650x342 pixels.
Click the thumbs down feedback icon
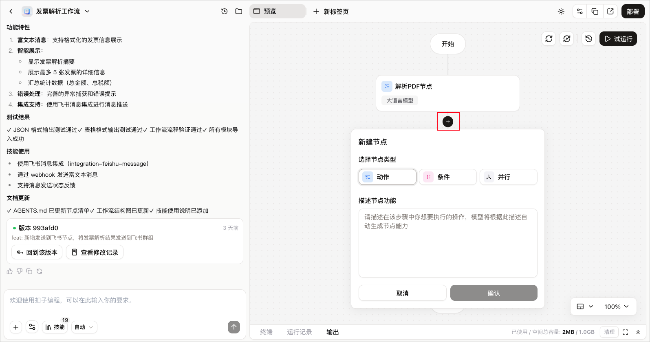20,271
